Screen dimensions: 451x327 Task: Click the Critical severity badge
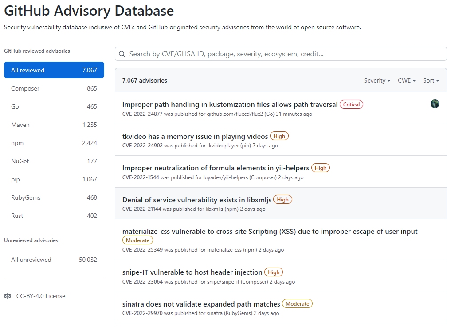pyautogui.click(x=351, y=105)
